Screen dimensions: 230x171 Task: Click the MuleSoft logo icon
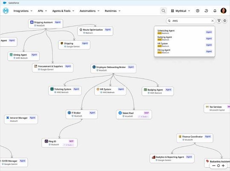pos(6,11)
